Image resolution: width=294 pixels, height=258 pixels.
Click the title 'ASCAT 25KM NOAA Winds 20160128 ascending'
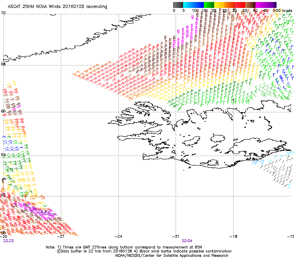[57, 6]
